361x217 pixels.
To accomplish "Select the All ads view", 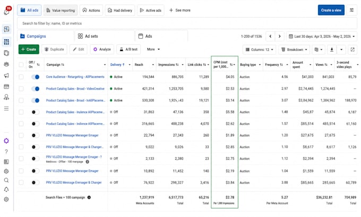I will click(29, 10).
